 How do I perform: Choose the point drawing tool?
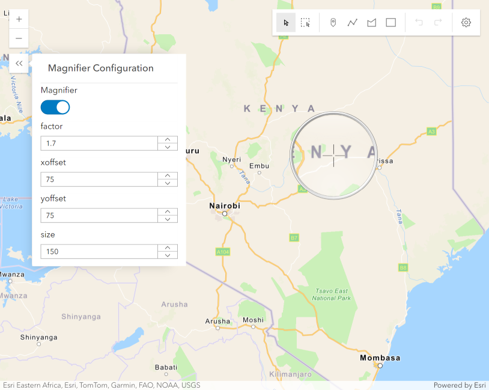[332, 22]
